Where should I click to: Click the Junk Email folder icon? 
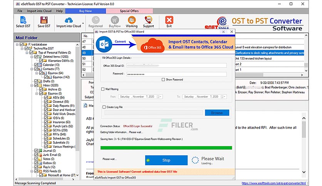[40, 154]
